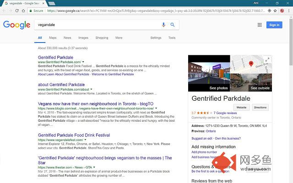Close the vegandale browser tab
Image resolution: width=293 pixels, height=183 pixels.
coord(43,3)
